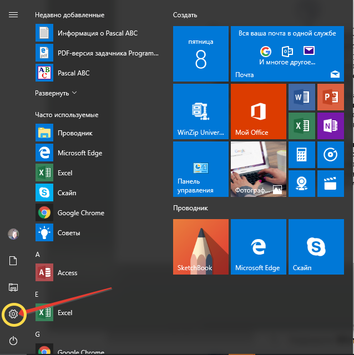Image resolution: width=354 pixels, height=355 pixels.
Task: Open the Почта mail tile
Action: click(x=287, y=54)
